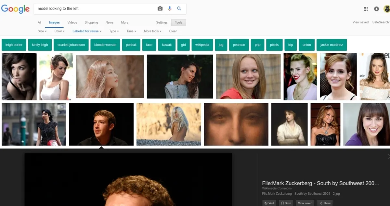
Task: Select the portrait chip
Action: [x=131, y=45]
